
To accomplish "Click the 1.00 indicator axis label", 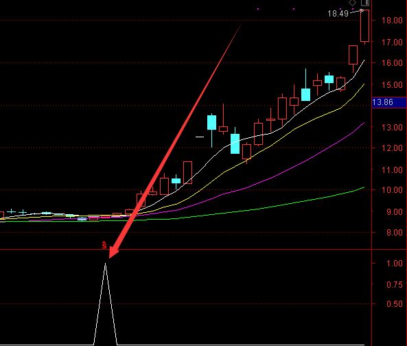I will tap(394, 263).
